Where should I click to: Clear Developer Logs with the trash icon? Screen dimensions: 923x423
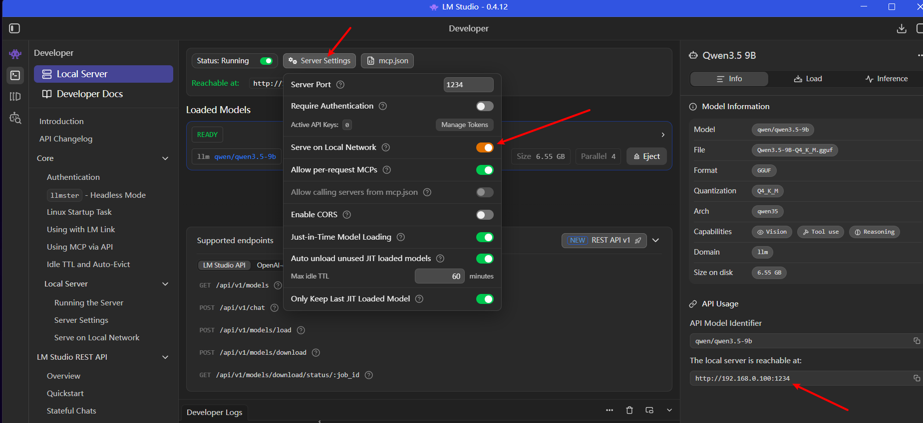pos(629,410)
